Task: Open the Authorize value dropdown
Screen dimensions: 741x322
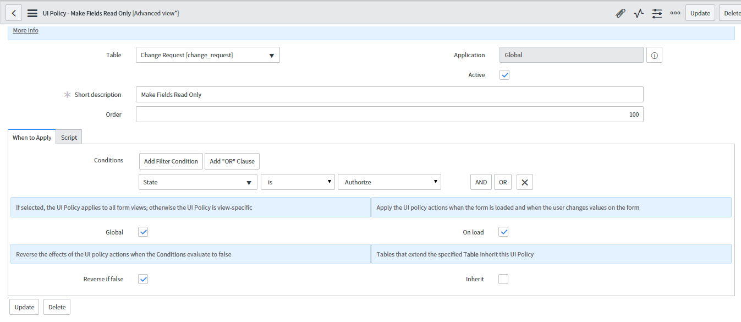Action: pyautogui.click(x=389, y=182)
